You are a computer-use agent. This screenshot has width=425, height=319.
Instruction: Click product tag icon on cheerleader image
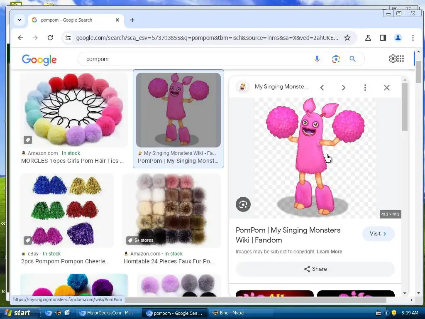[28, 240]
